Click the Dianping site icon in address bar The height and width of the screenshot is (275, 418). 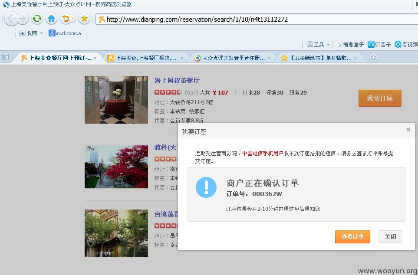click(102, 19)
